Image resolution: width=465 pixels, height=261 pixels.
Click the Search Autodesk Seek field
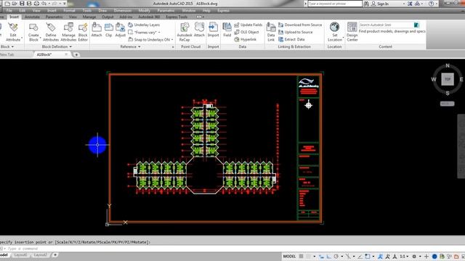[x=386, y=25]
